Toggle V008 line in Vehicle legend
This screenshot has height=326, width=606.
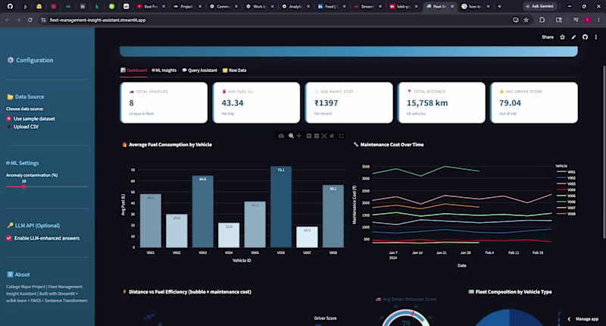click(566, 214)
